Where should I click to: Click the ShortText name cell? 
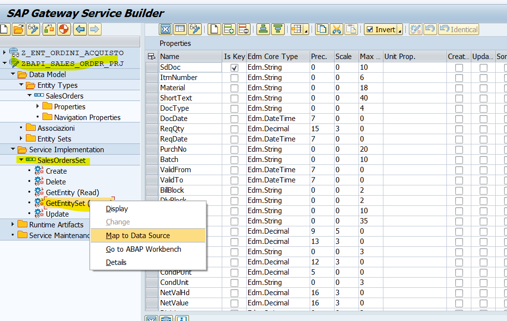[x=190, y=98]
